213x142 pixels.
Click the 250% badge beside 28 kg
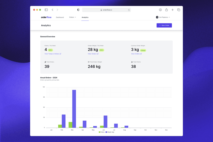coord(101,50)
